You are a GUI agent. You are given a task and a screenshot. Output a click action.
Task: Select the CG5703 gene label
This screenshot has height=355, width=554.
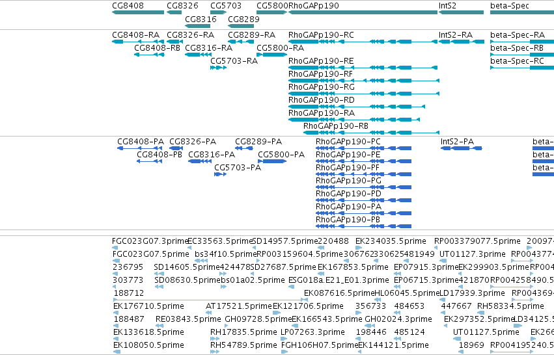click(226, 6)
